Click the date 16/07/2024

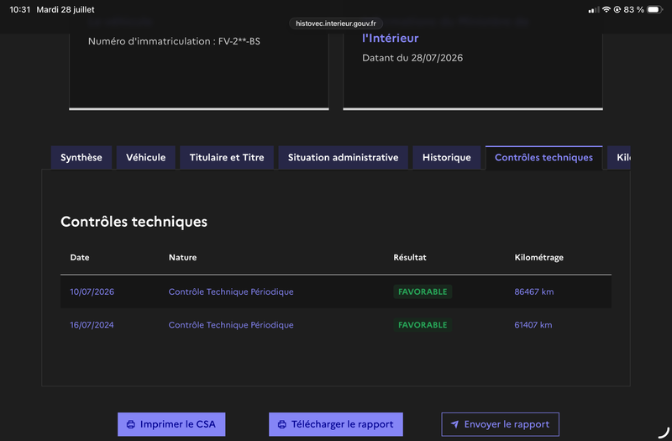(x=92, y=325)
